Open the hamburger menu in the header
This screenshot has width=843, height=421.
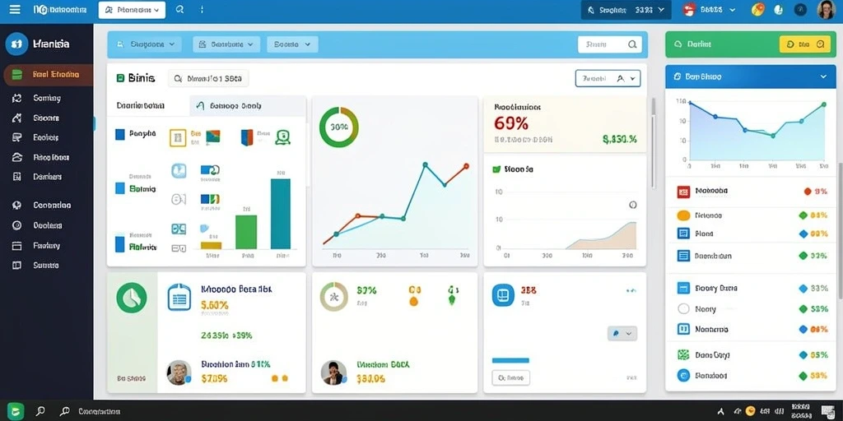pyautogui.click(x=15, y=9)
